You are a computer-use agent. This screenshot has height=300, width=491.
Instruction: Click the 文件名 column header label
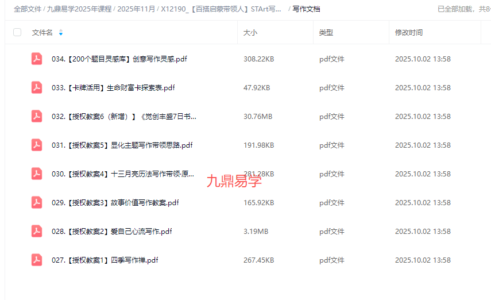click(x=42, y=33)
